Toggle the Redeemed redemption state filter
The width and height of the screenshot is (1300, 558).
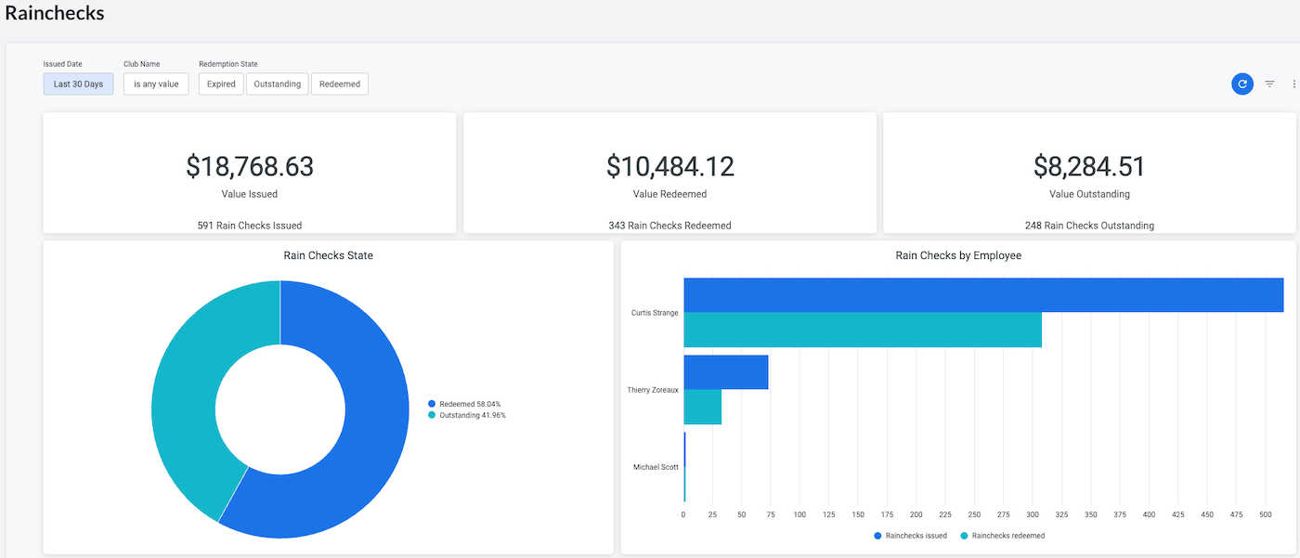click(x=340, y=84)
